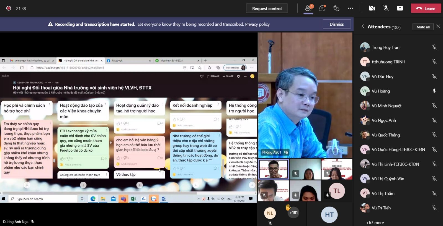Open the Privacy policy link
443x226 pixels.
coord(257,24)
